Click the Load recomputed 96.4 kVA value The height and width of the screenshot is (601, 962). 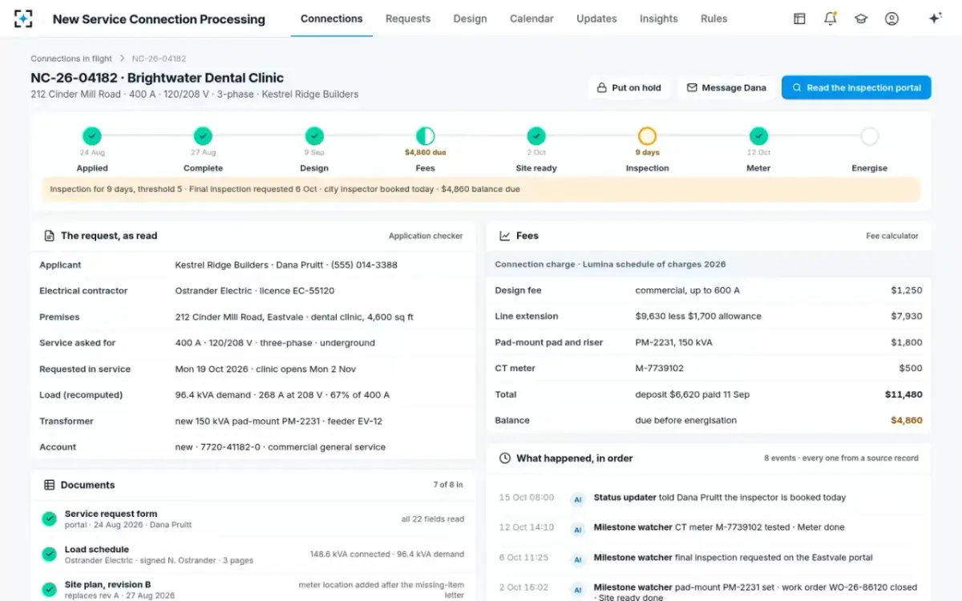282,395
